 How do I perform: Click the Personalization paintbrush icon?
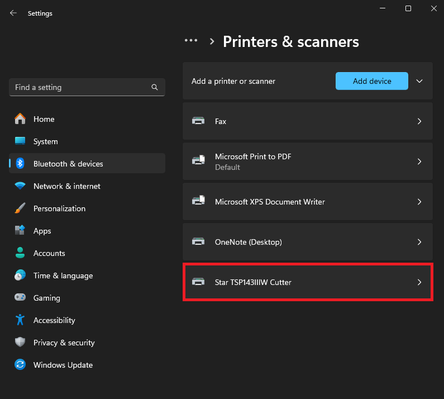[20, 208]
